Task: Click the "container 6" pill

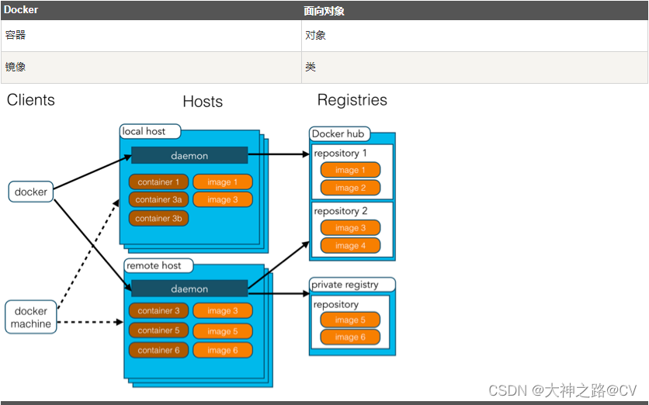Action: click(158, 351)
